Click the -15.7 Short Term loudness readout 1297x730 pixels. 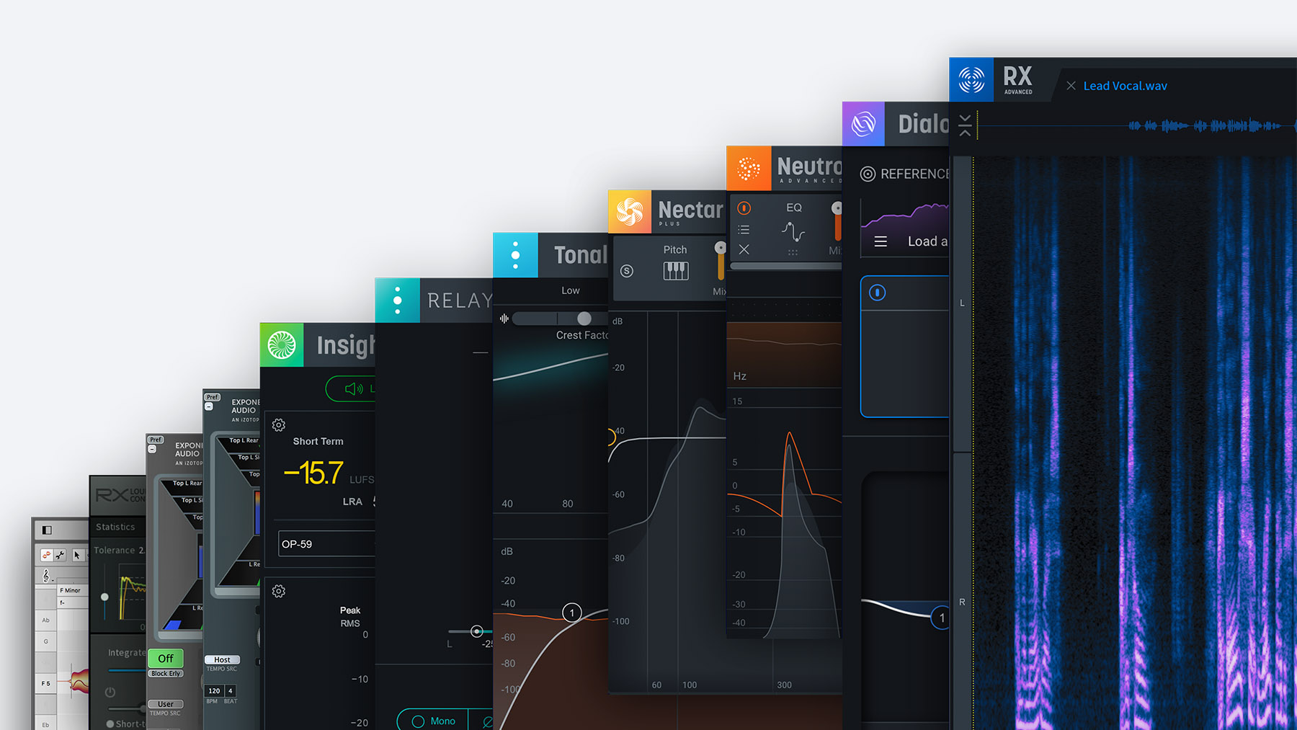click(313, 473)
